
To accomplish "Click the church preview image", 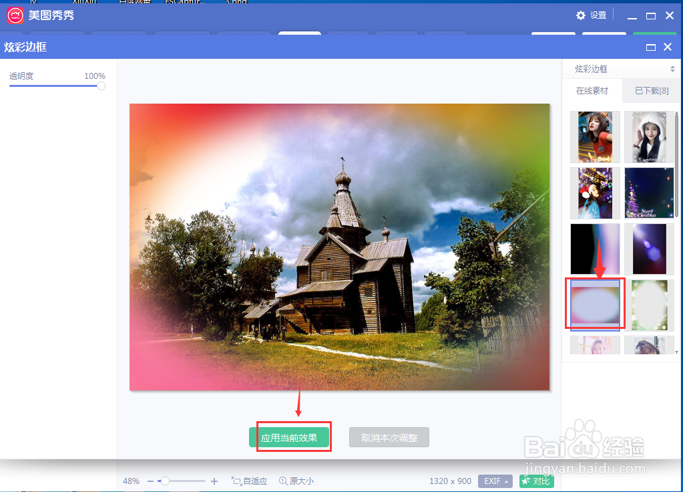I will [x=340, y=247].
